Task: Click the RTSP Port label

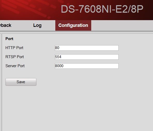Action: (14, 57)
